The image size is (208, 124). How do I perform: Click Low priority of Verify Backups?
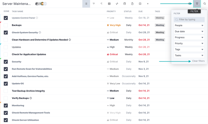(x=111, y=98)
